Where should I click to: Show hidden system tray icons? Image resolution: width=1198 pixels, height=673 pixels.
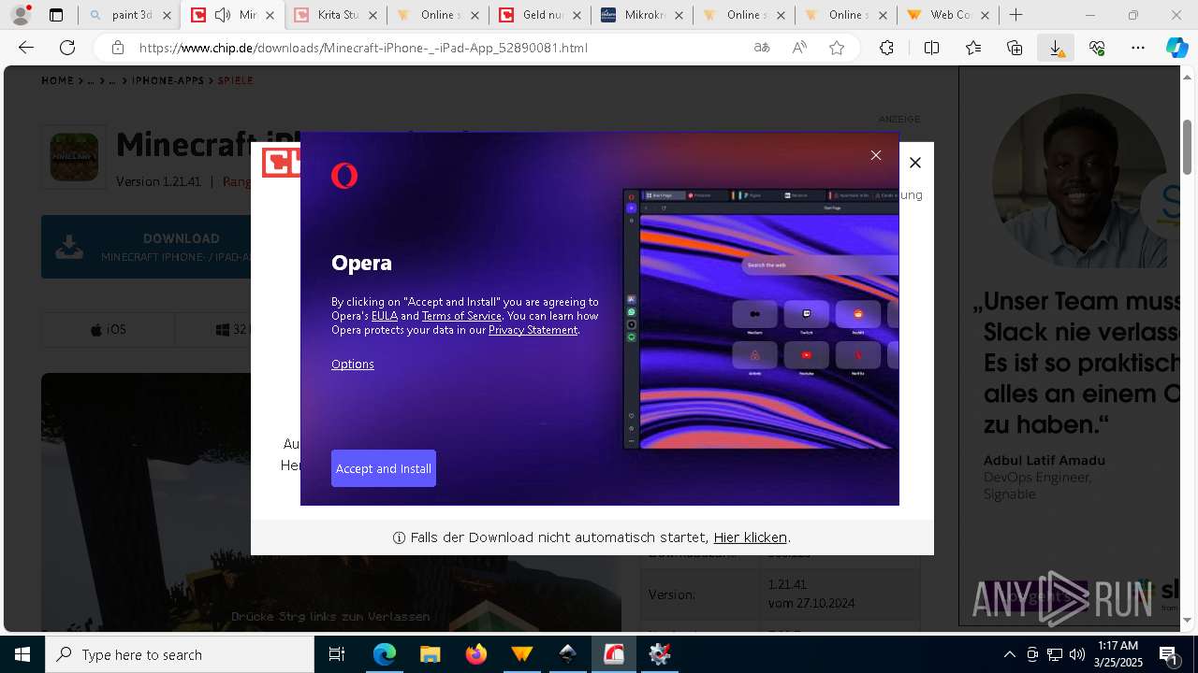pyautogui.click(x=1009, y=654)
